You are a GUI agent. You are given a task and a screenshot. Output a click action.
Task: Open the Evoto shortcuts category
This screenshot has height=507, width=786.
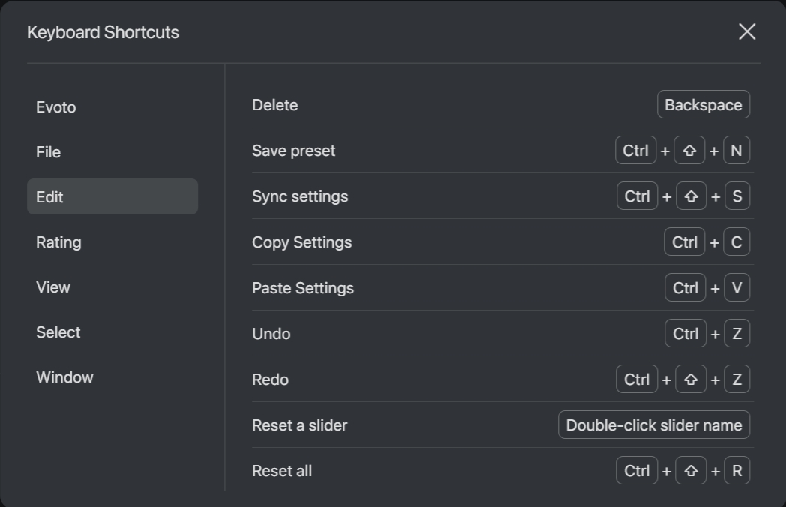(56, 107)
